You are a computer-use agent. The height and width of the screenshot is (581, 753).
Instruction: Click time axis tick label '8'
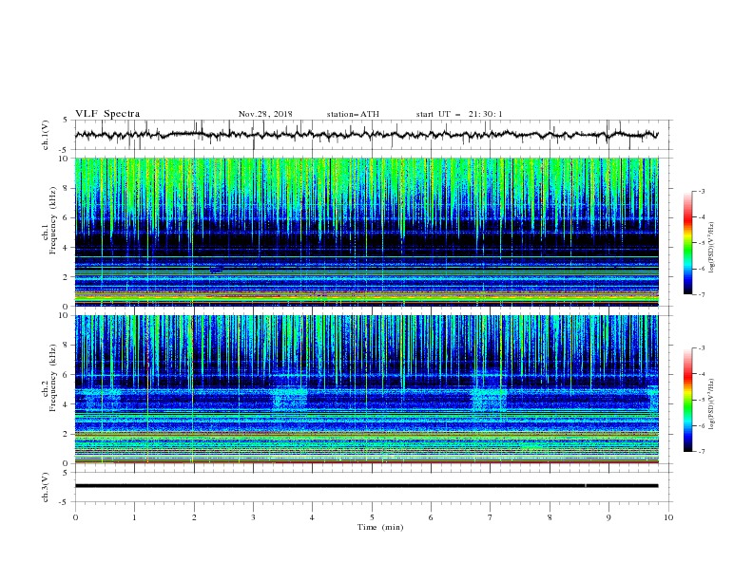[550, 517]
